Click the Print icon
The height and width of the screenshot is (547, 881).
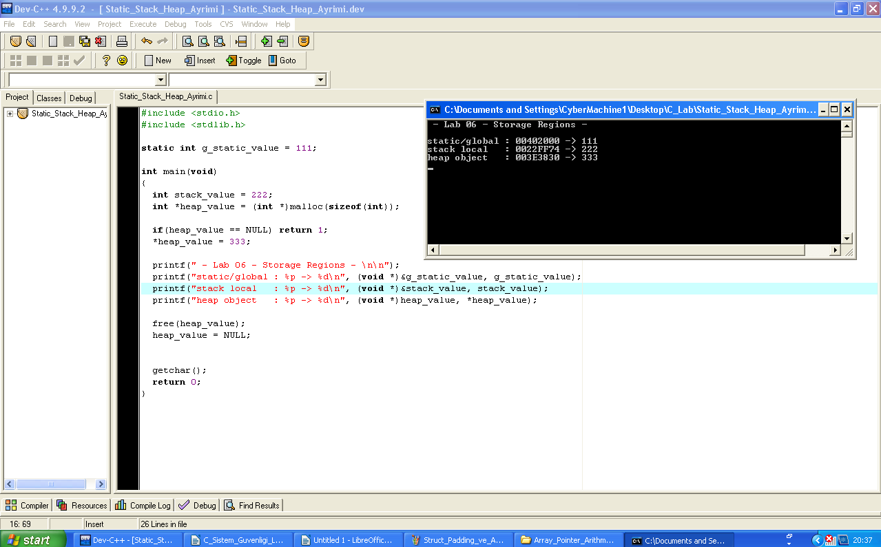122,41
